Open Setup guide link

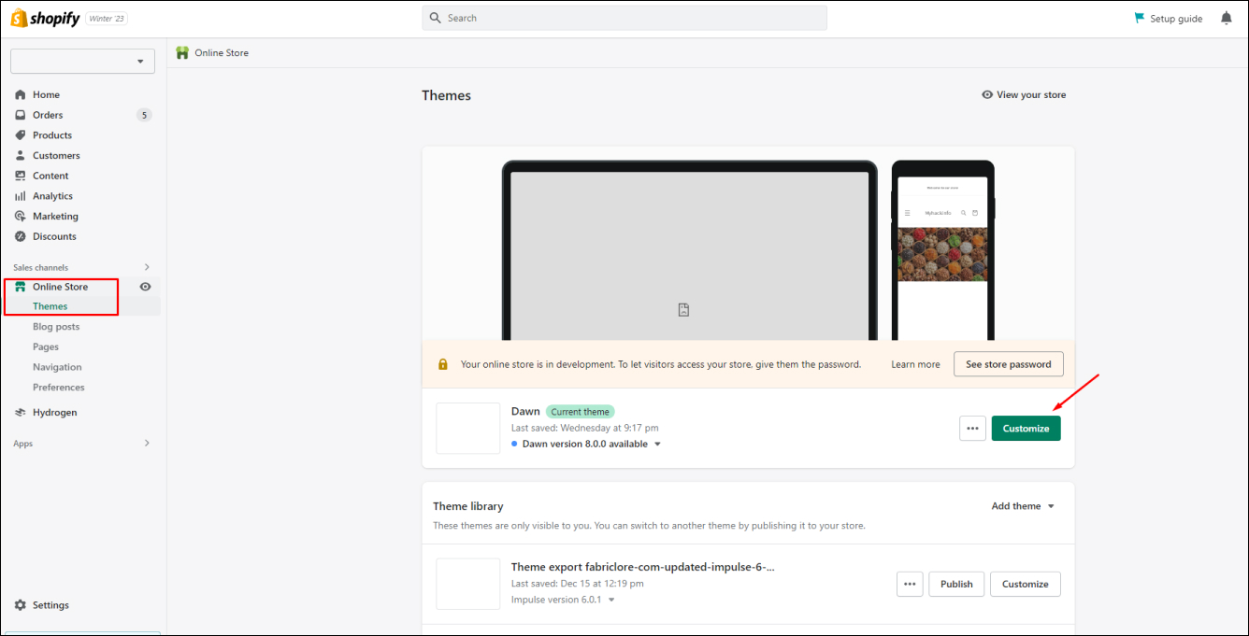1176,19
